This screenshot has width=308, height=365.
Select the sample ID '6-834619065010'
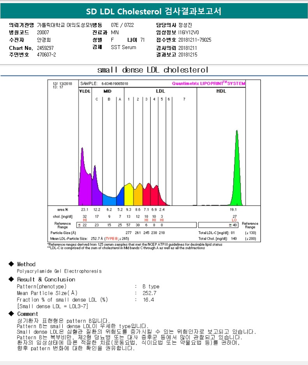(115, 84)
